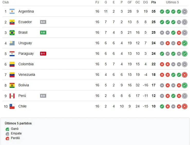Click Chile's most recent loss icon
The width and height of the screenshot is (190, 145).
pyautogui.click(x=185, y=106)
